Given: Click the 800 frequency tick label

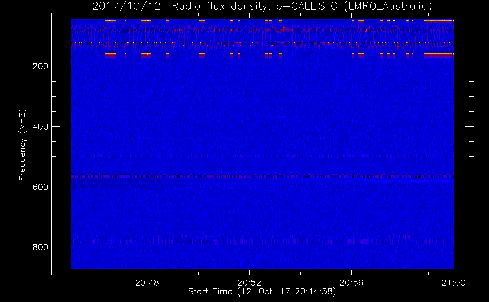Looking at the screenshot, I should pyautogui.click(x=40, y=247).
